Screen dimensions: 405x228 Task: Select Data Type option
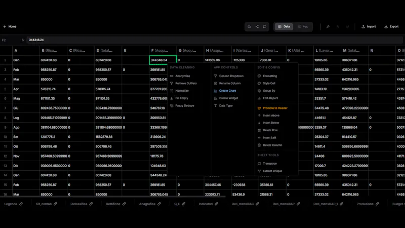click(x=226, y=106)
